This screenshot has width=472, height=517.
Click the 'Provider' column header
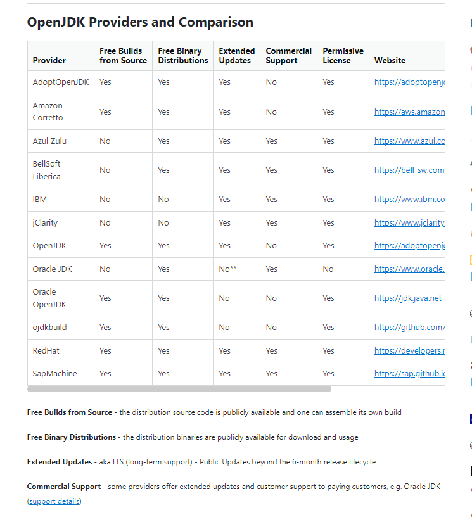pyautogui.click(x=49, y=61)
